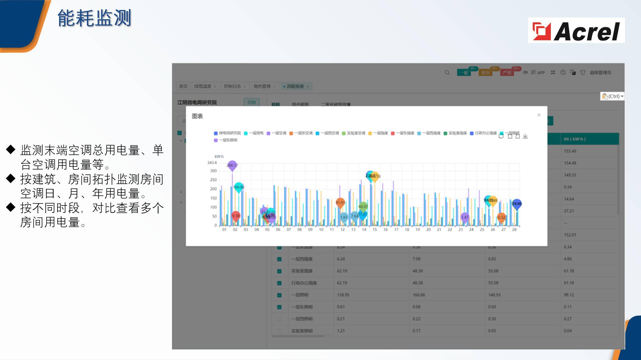This screenshot has height=360, width=641.
Task: Uncheck the 一层西插座 row checkbox
Action: pos(279,259)
